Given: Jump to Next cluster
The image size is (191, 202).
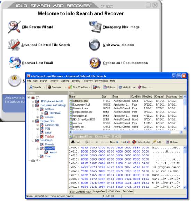Looking at the screenshot, I should point(114,142).
